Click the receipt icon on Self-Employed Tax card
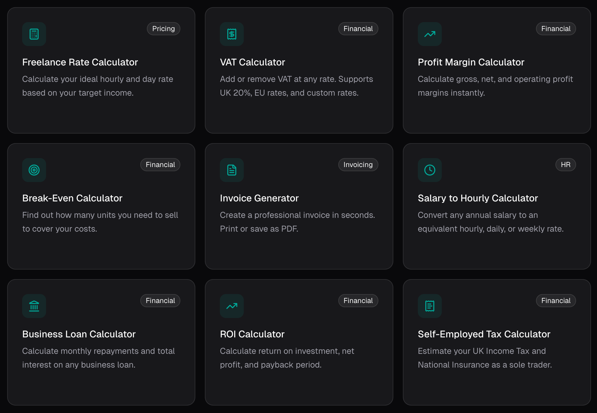The image size is (597, 413). click(430, 306)
